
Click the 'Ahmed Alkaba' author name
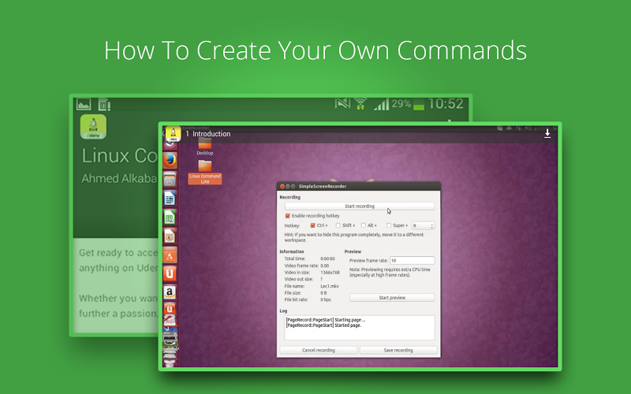pyautogui.click(x=119, y=179)
